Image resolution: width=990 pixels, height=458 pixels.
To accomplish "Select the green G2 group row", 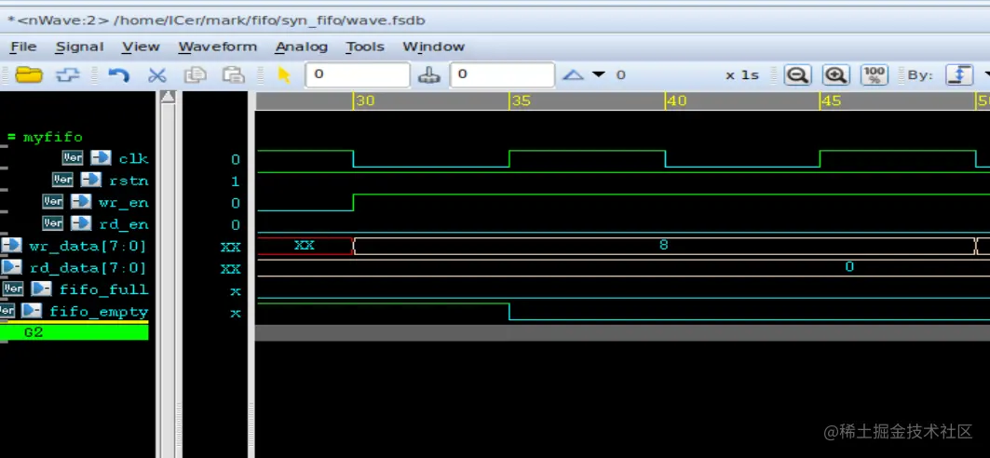I will coord(74,331).
